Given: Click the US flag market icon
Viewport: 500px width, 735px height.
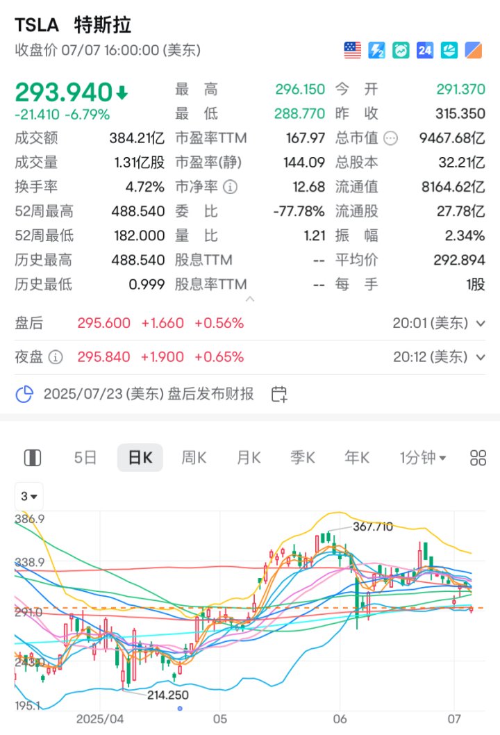Looking at the screenshot, I should (352, 50).
